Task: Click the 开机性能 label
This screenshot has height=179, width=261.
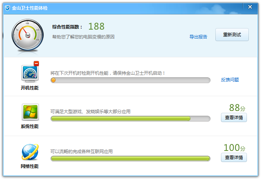Action: tap(30, 88)
